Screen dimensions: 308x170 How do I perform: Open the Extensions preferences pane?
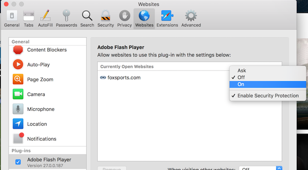(x=167, y=19)
